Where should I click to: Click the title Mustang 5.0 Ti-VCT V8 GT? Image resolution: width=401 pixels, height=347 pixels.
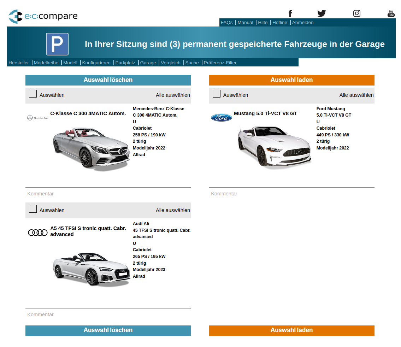[265, 113]
